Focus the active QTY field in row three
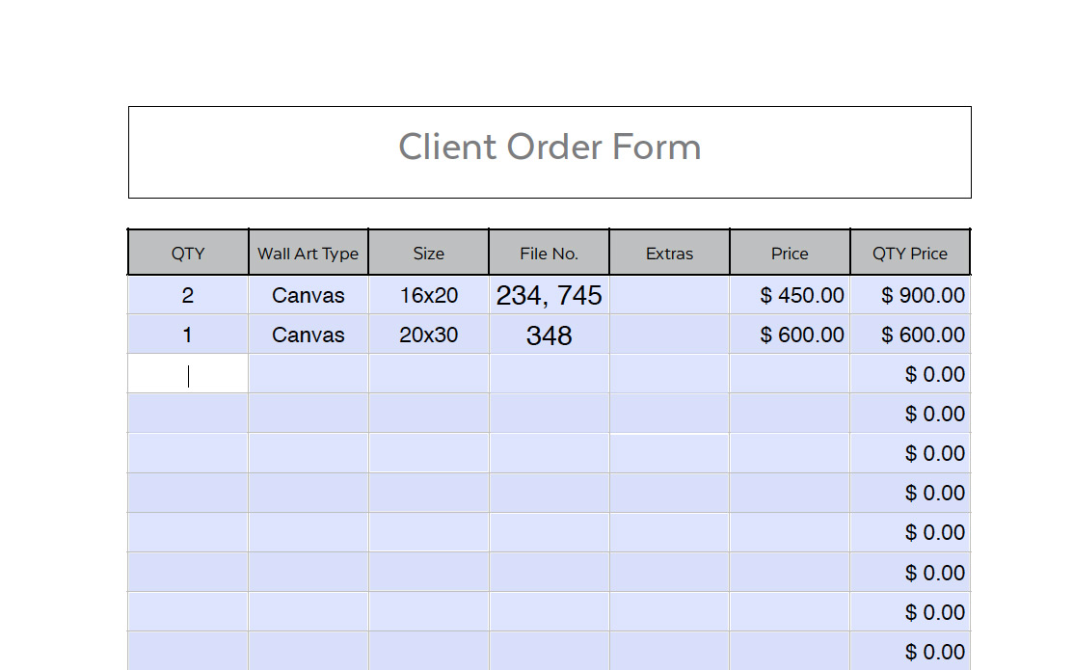This screenshot has width=1073, height=670. [188, 374]
